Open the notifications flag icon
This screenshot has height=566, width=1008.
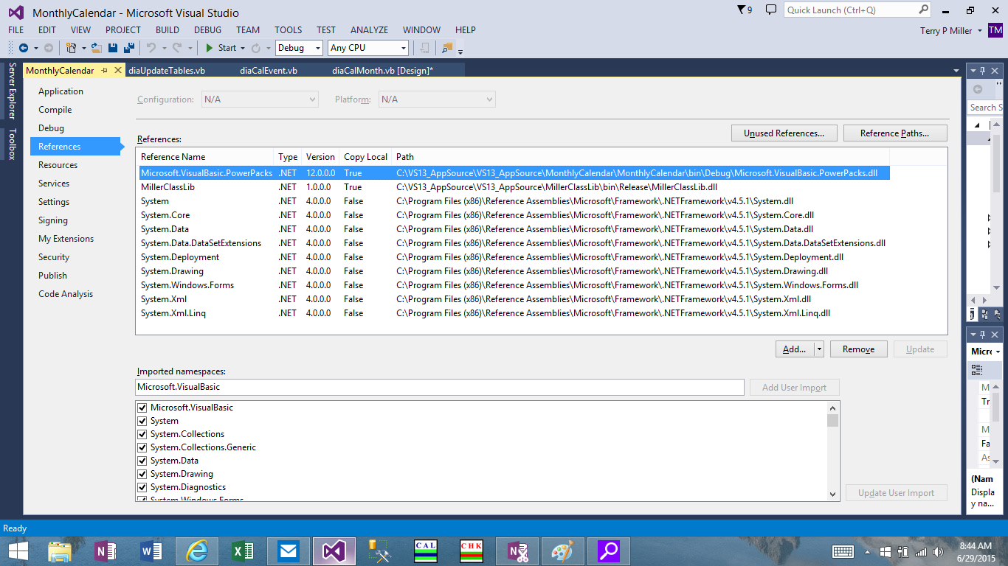[742, 10]
